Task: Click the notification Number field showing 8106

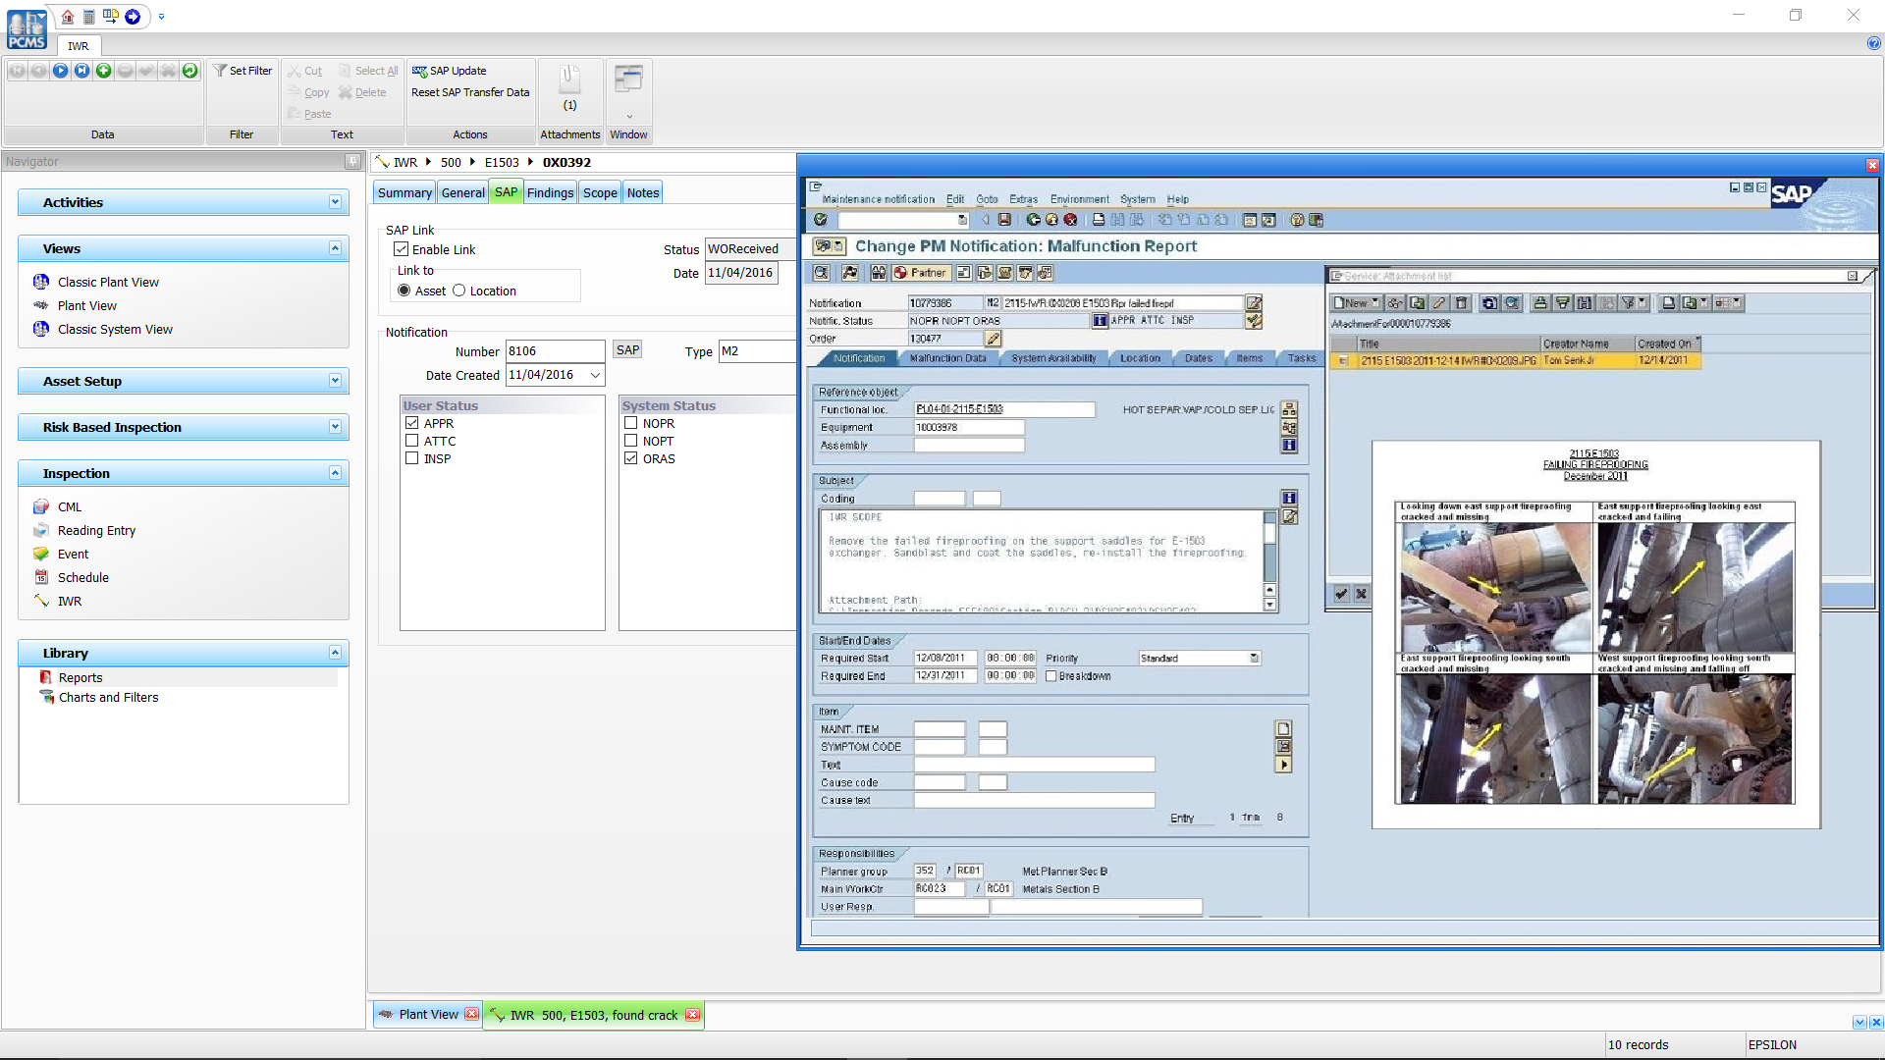Action: coord(555,350)
